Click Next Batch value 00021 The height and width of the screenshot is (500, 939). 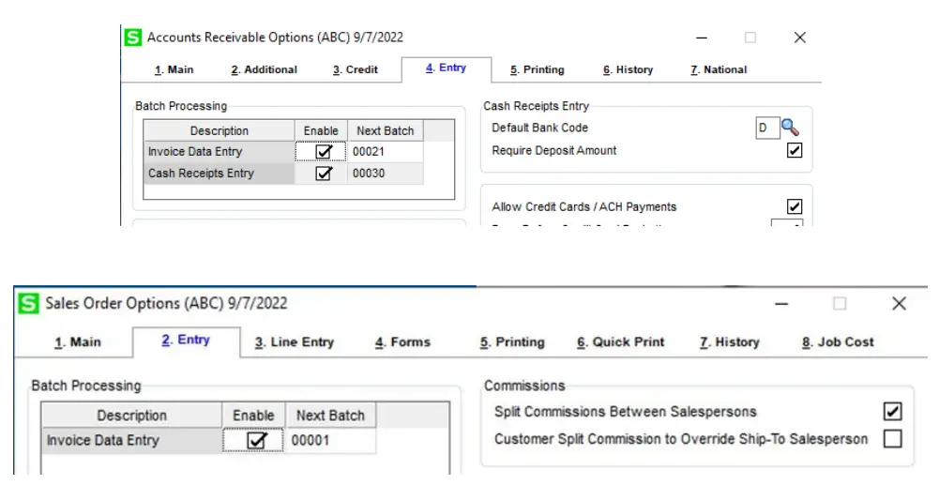click(385, 151)
